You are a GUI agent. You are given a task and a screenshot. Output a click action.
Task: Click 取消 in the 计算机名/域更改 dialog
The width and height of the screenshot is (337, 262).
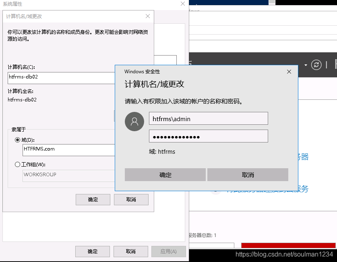click(x=131, y=200)
